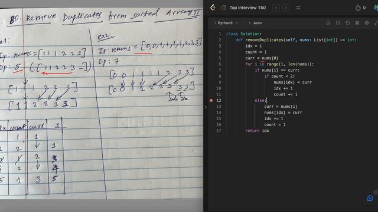The image size is (378, 212).
Task: Format code with the curly braces icon
Action: click(338, 23)
